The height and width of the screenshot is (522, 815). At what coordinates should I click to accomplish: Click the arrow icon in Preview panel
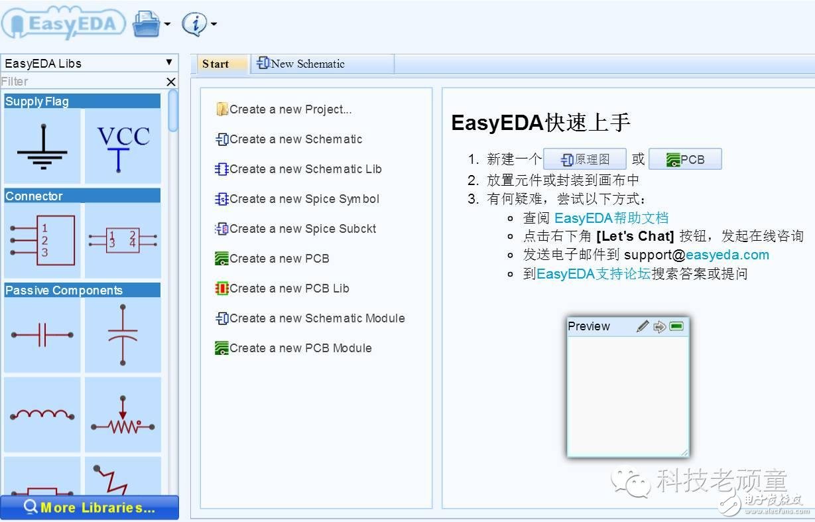tap(659, 326)
